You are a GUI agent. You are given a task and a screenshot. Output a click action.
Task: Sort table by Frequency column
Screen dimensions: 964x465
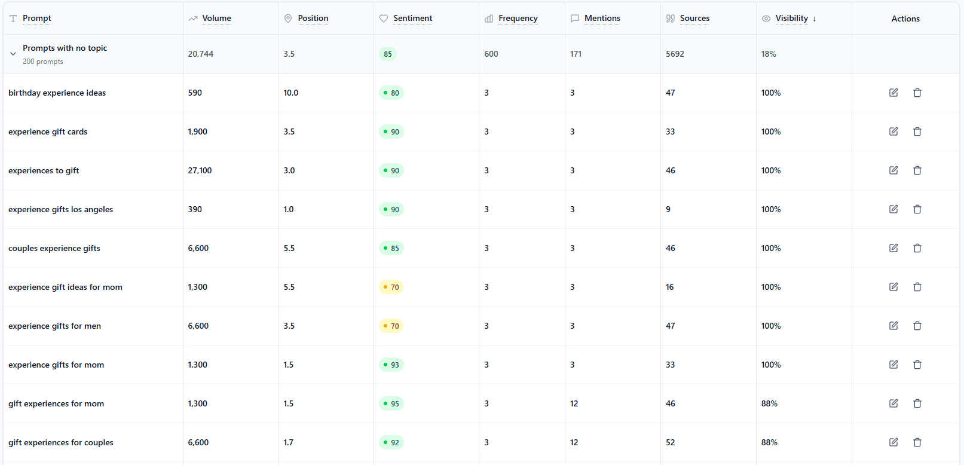tap(518, 19)
